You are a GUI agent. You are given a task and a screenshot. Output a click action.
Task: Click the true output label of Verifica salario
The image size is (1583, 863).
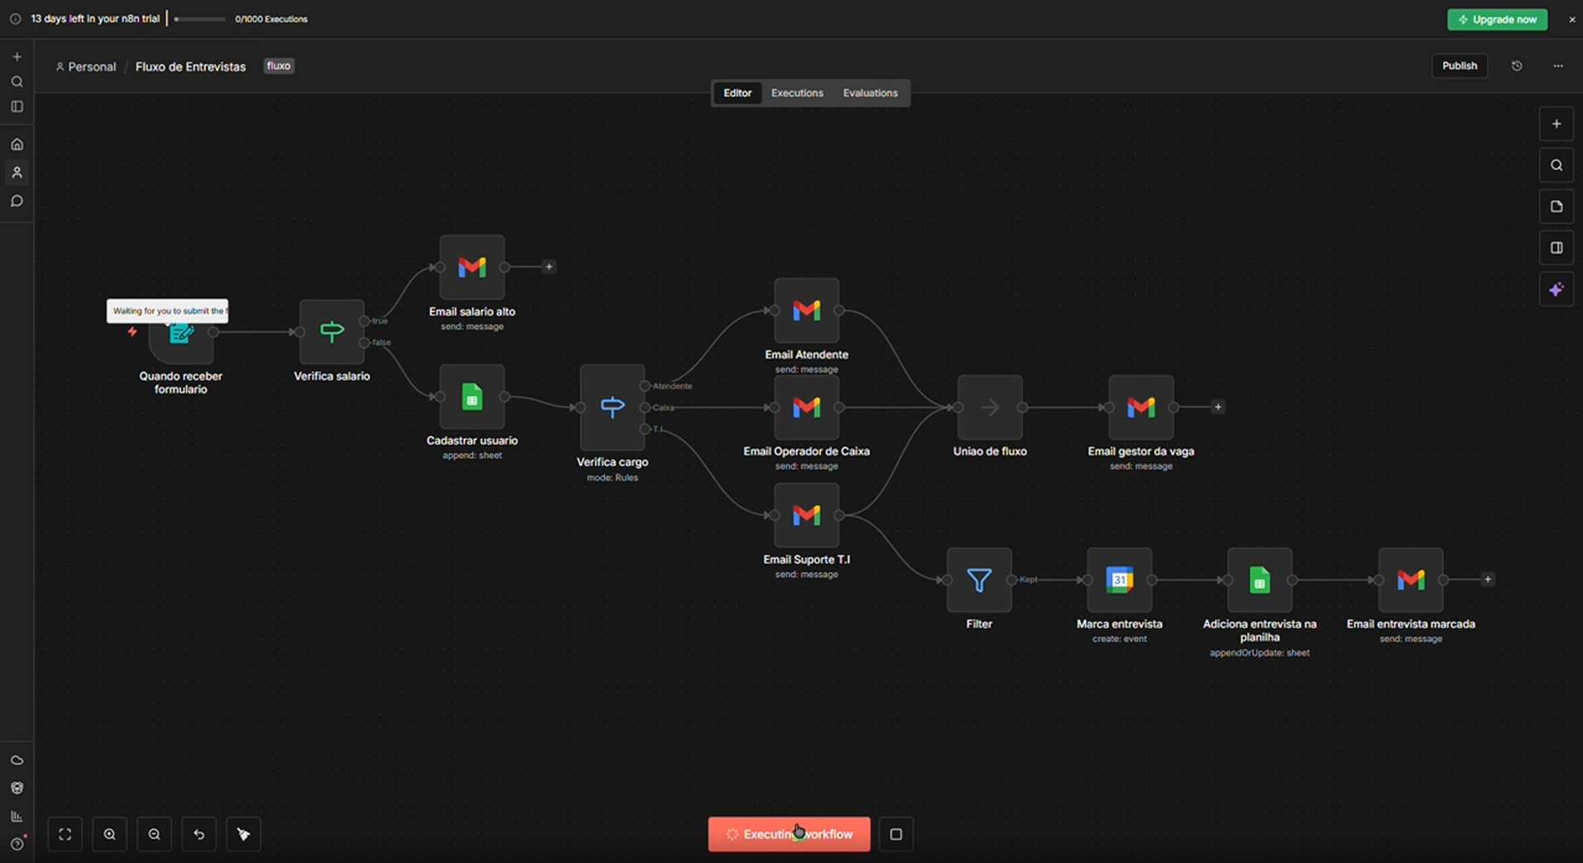pos(379,320)
